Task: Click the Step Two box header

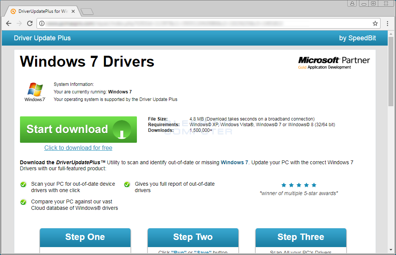Action: tap(193, 237)
